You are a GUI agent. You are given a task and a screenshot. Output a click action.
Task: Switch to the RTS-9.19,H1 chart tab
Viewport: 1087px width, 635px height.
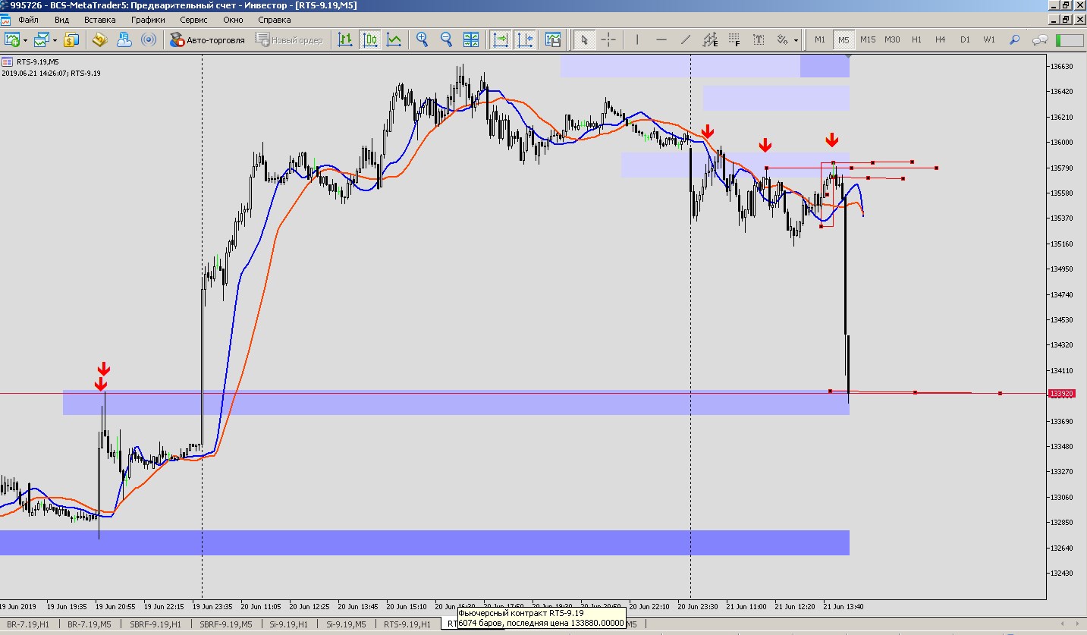[x=407, y=624]
